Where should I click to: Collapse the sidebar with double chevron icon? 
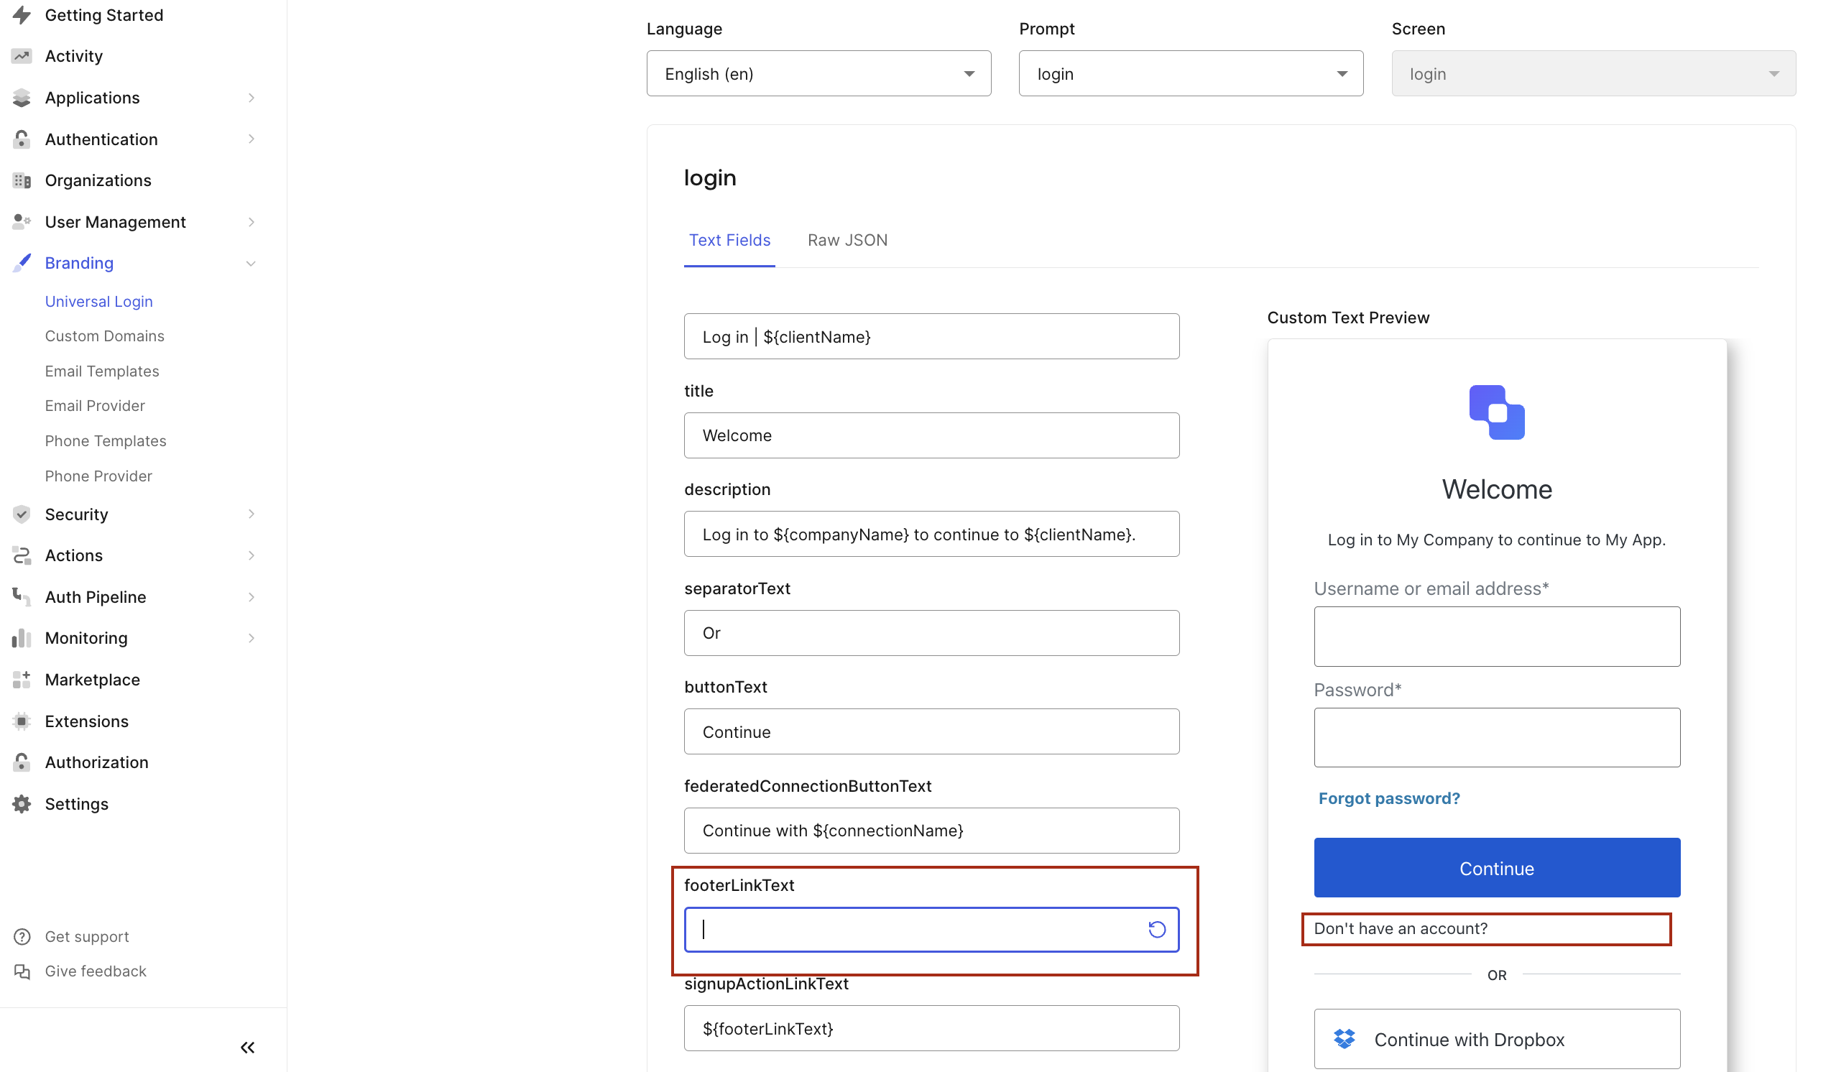pos(248,1047)
